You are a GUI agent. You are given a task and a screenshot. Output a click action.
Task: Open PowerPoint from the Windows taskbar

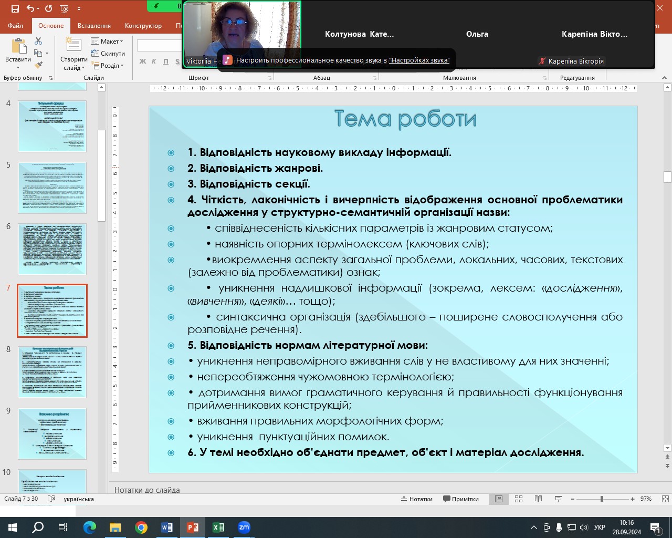pyautogui.click(x=193, y=527)
